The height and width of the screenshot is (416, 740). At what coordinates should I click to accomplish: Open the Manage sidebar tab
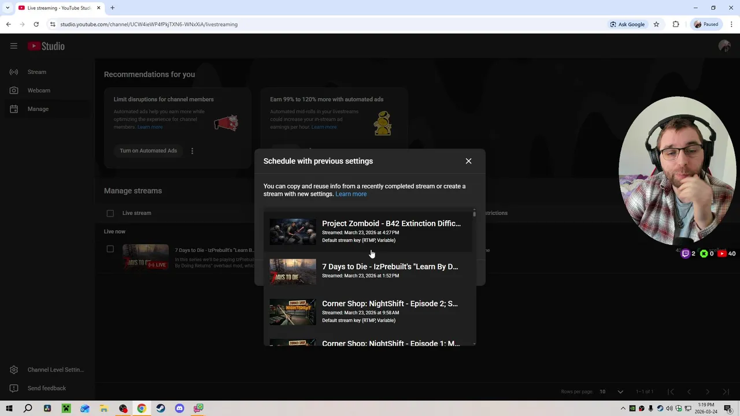(x=47, y=109)
